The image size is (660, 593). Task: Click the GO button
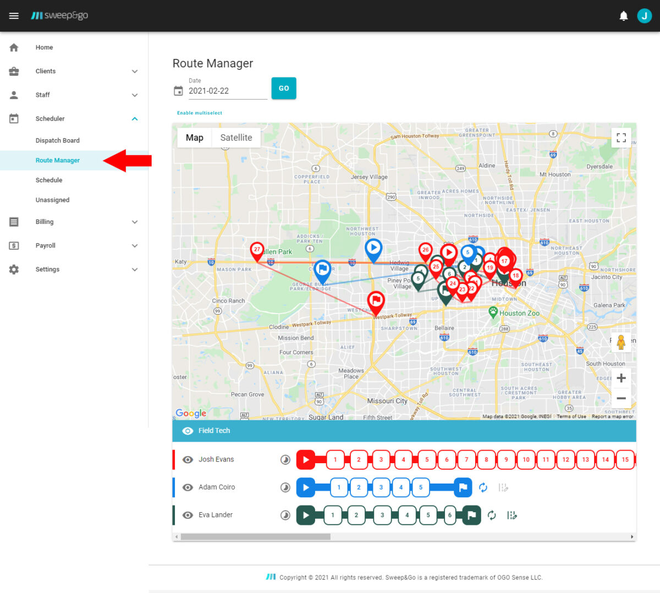coord(284,88)
